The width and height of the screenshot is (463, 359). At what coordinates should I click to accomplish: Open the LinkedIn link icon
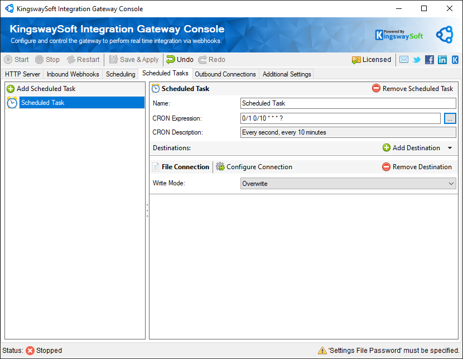[x=442, y=60]
